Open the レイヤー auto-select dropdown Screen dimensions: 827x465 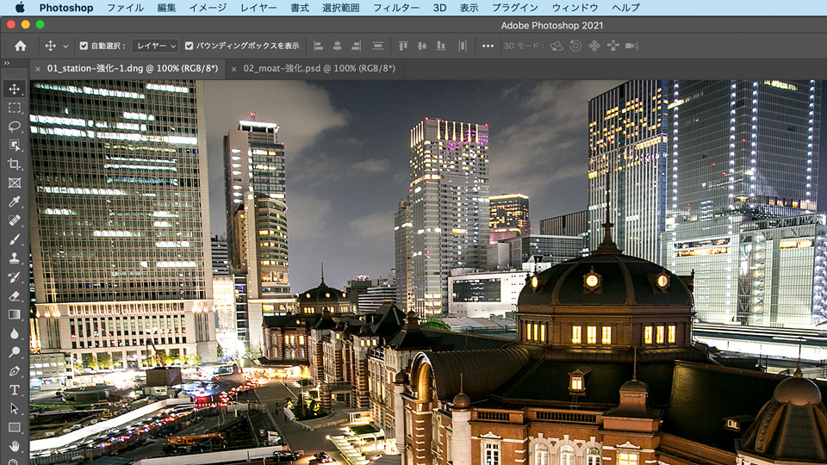[x=155, y=46]
